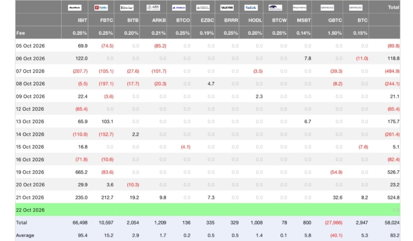Click the Average row label

pos(25,235)
